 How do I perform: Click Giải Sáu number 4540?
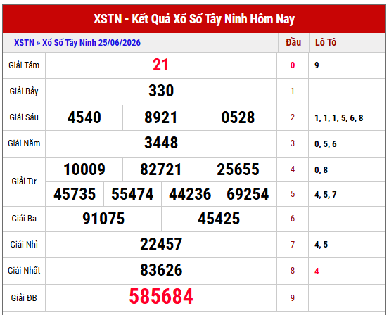tap(84, 117)
